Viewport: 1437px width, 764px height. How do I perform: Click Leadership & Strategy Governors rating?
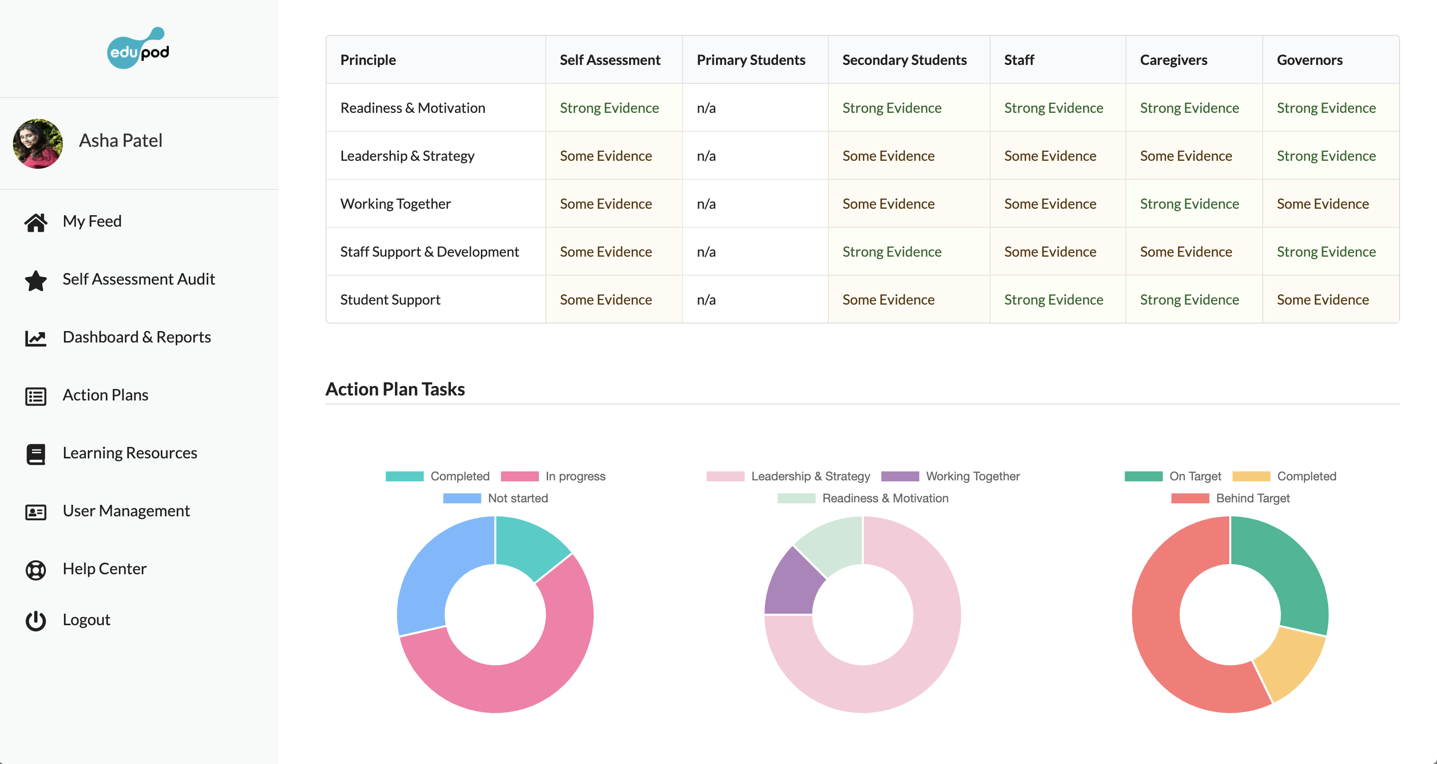point(1326,156)
